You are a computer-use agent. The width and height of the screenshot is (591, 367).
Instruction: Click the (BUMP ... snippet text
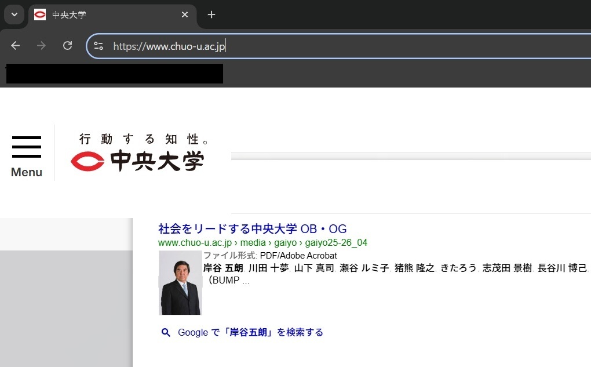[x=229, y=280]
